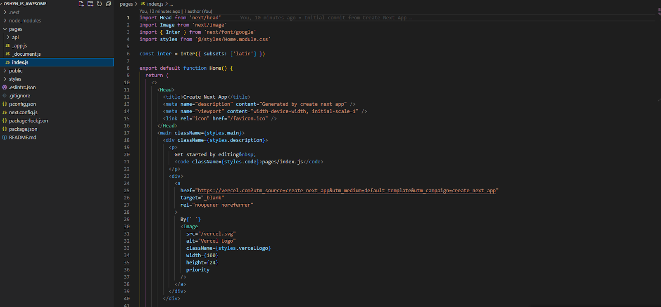Click the braces icon of package-lock.json
Screen dimensions: 661x307
pyautogui.click(x=5, y=121)
